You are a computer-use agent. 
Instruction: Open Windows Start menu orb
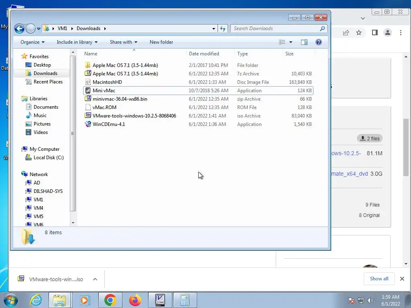pyautogui.click(x=10, y=300)
